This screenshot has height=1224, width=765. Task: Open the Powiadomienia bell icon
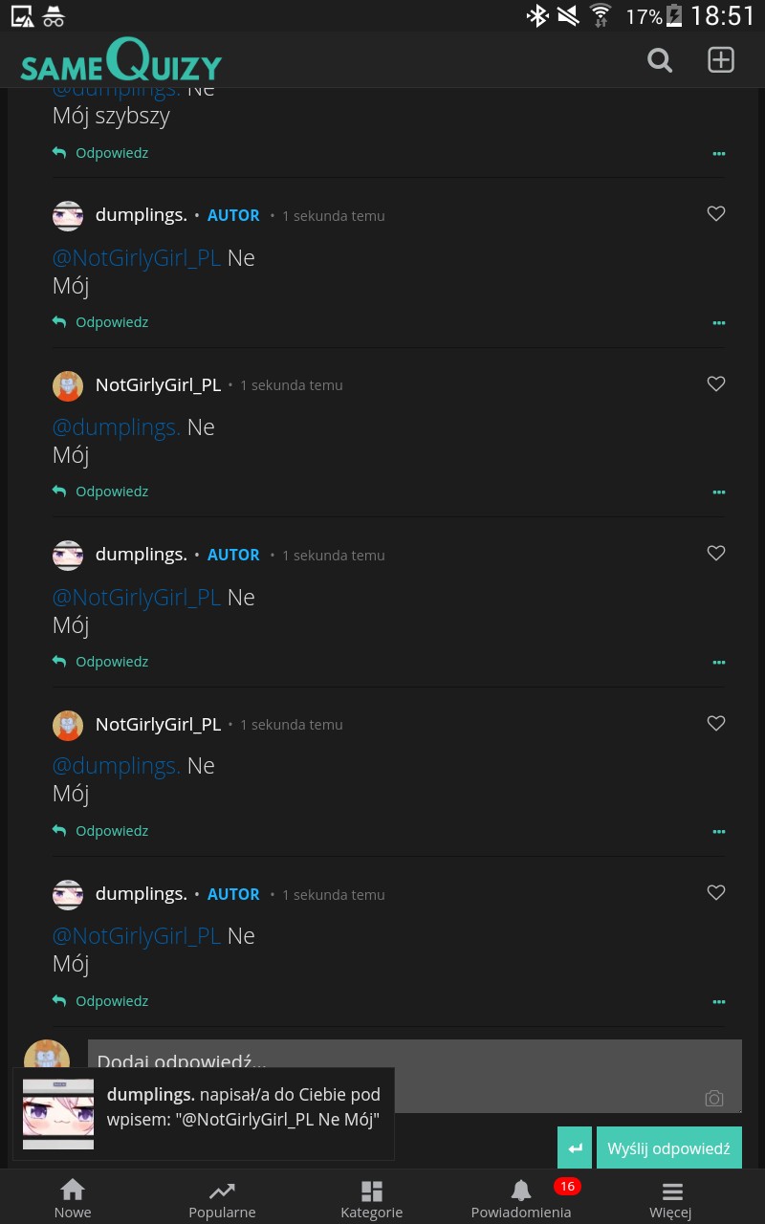click(x=521, y=1191)
